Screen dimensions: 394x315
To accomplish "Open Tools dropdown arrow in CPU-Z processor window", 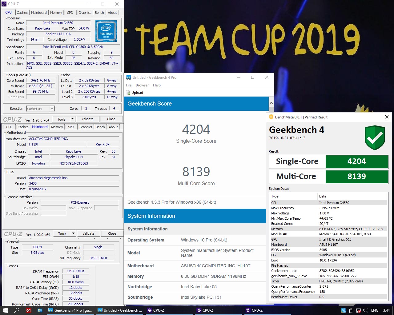I will (72, 119).
